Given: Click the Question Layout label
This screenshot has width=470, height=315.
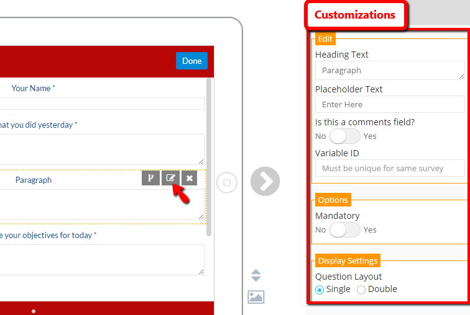Looking at the screenshot, I should [349, 277].
